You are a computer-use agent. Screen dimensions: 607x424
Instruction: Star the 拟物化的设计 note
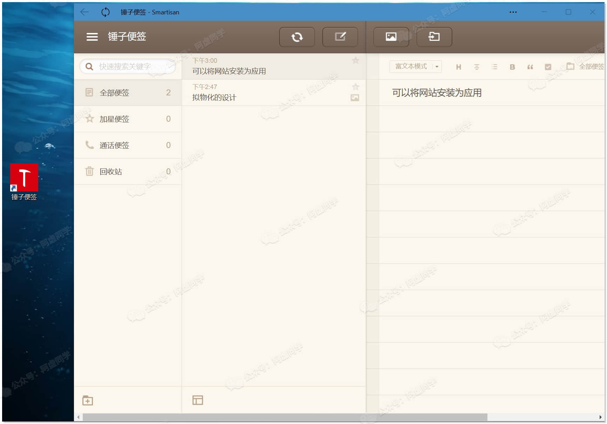point(355,87)
